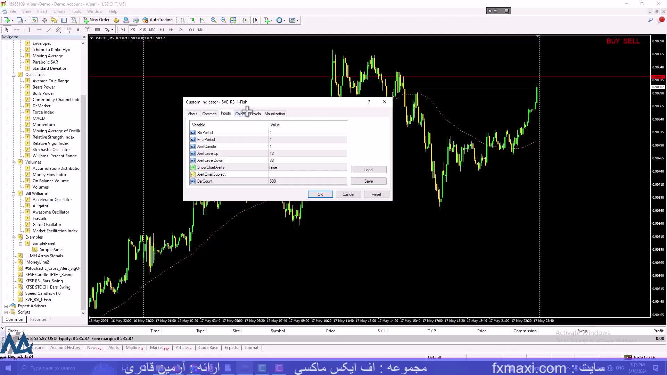
Task: Switch to the H1 timeframe
Action: tap(162, 30)
